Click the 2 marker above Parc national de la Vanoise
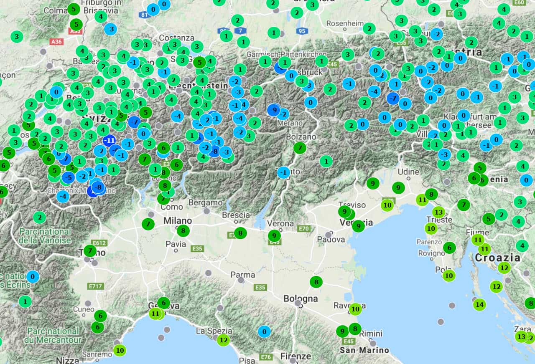The height and width of the screenshot is (364, 535). pos(39,217)
